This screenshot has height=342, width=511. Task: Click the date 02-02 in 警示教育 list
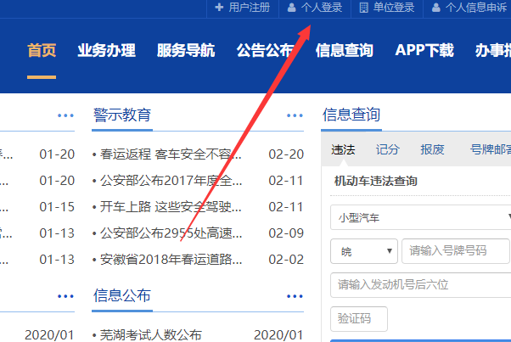click(x=286, y=260)
